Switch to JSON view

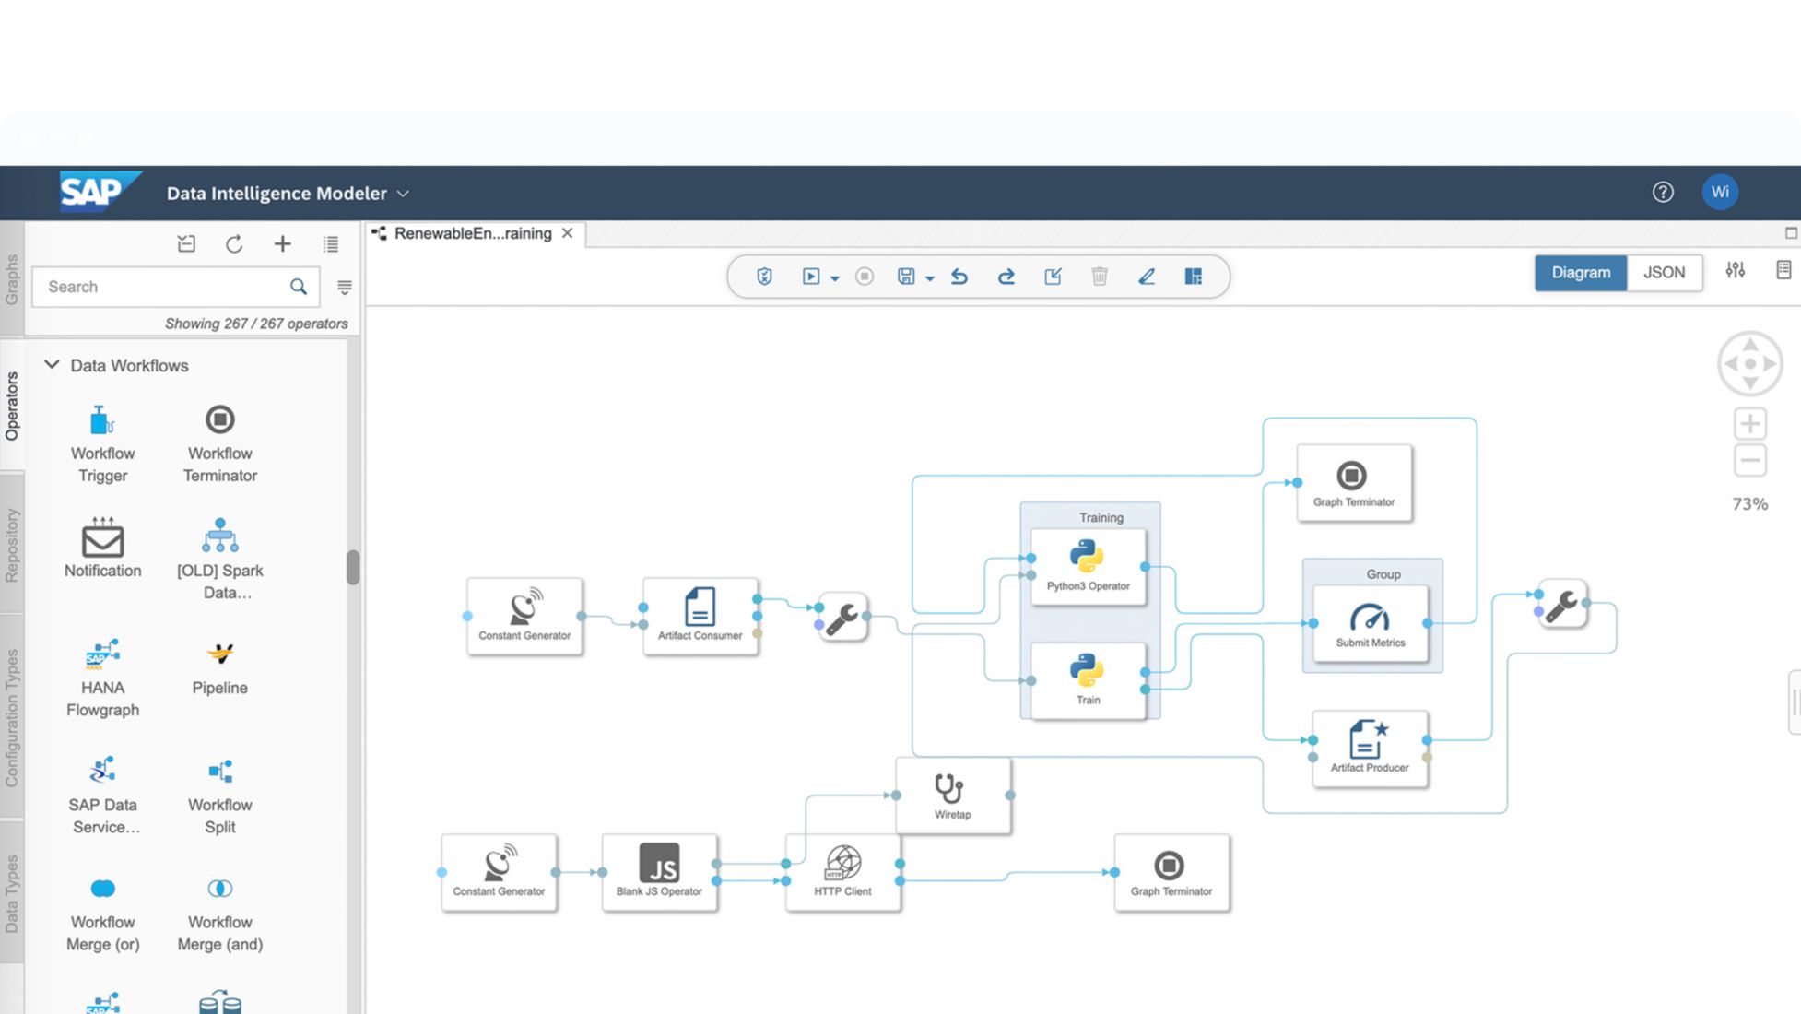[x=1664, y=273]
